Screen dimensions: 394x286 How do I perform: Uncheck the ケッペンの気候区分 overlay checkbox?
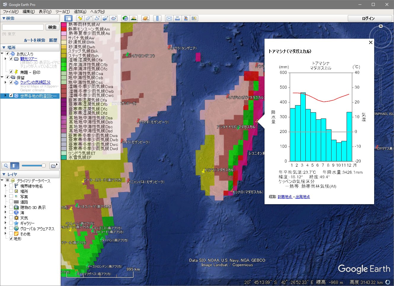coord(11,82)
